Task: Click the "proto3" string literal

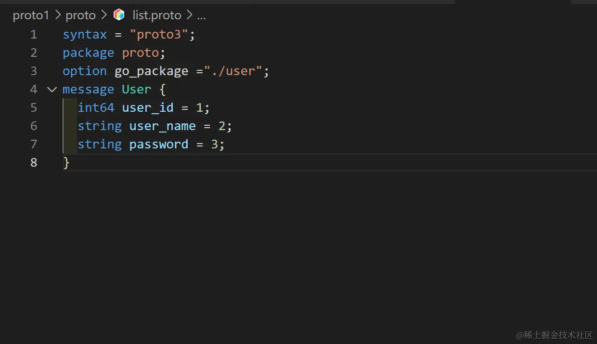Action: click(158, 34)
